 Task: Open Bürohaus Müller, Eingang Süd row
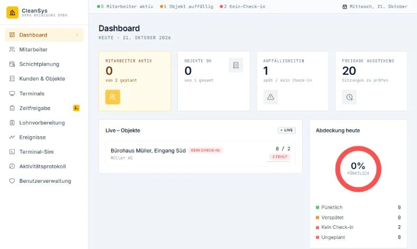point(201,154)
